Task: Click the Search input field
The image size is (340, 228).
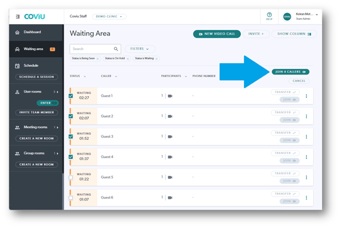Action: [91, 49]
